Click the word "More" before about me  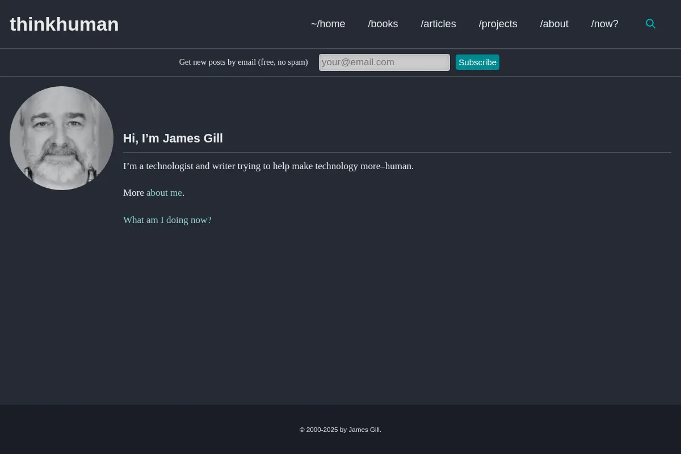point(133,193)
